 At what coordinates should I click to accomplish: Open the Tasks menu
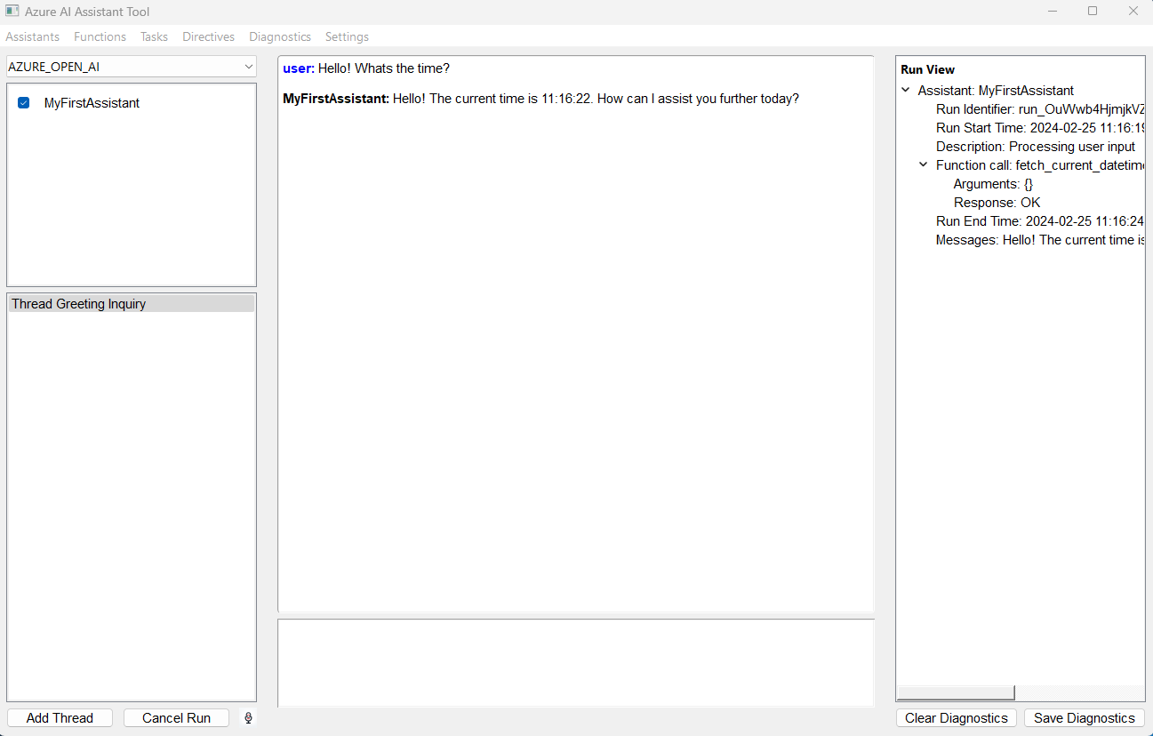pos(154,36)
